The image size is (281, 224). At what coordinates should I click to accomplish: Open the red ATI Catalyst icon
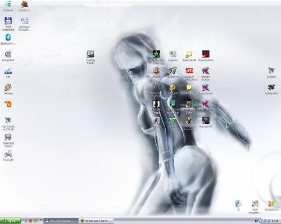[x=189, y=71]
